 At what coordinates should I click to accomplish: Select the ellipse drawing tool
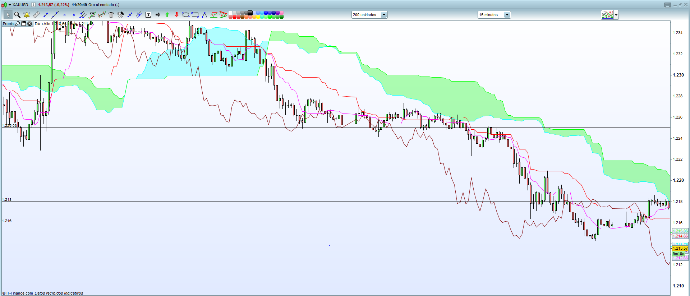coord(186,15)
